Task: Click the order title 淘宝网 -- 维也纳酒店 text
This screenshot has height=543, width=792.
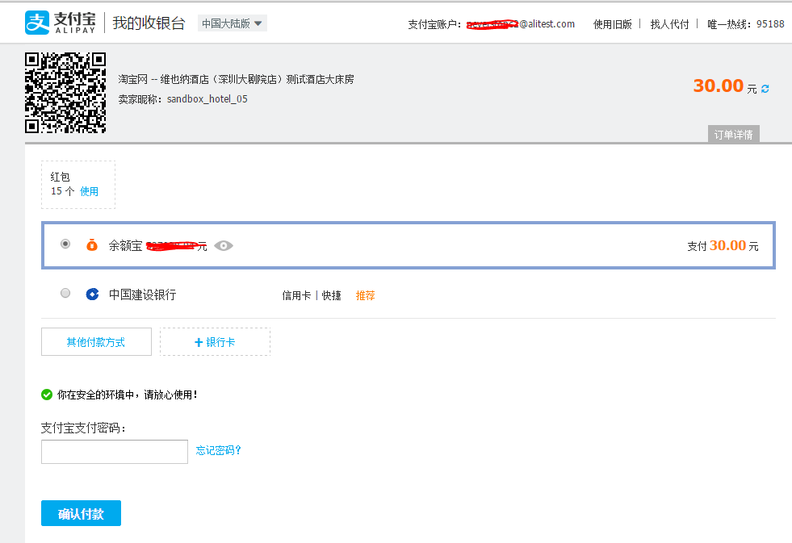Action: 236,79
